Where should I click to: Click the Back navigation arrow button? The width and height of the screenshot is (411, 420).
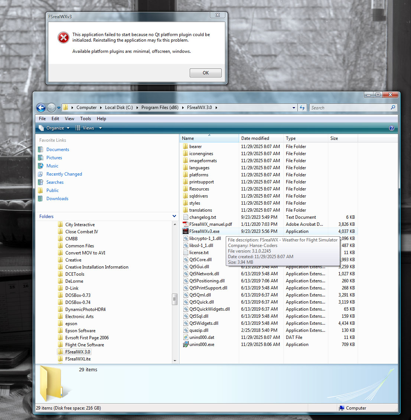41,108
